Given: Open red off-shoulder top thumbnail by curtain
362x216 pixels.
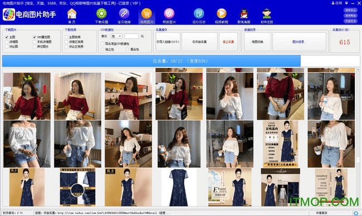Looking at the screenshot, I should click(x=77, y=96).
